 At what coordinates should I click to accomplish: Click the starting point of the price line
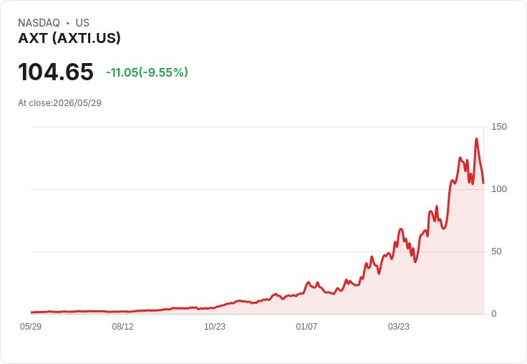(32, 312)
